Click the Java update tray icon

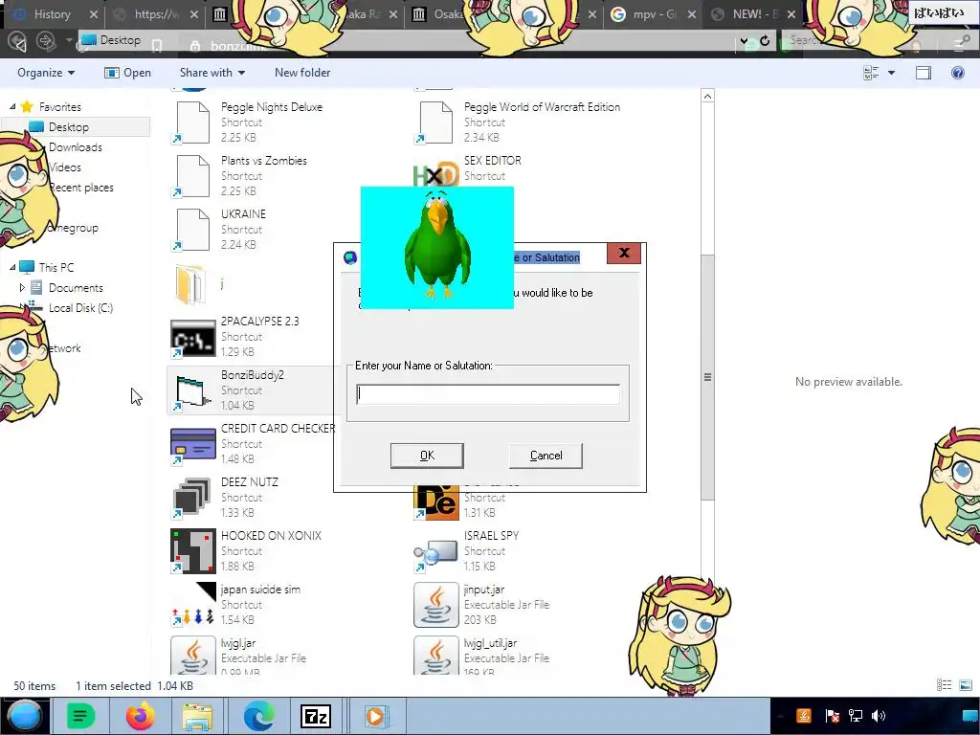tap(804, 716)
